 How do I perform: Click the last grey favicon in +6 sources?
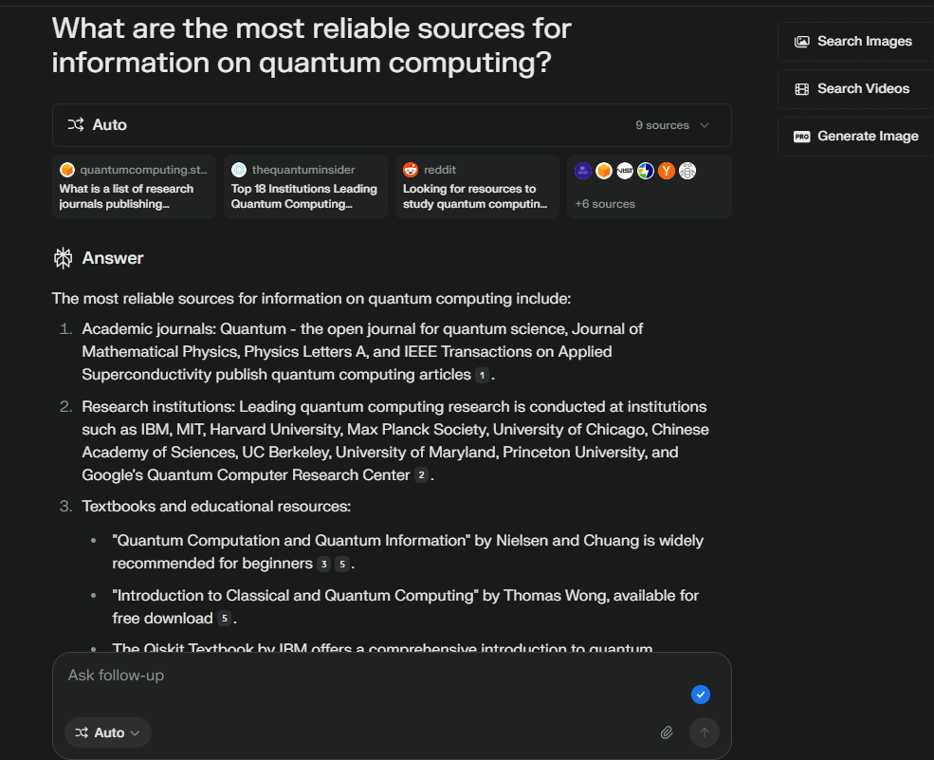[x=687, y=171]
